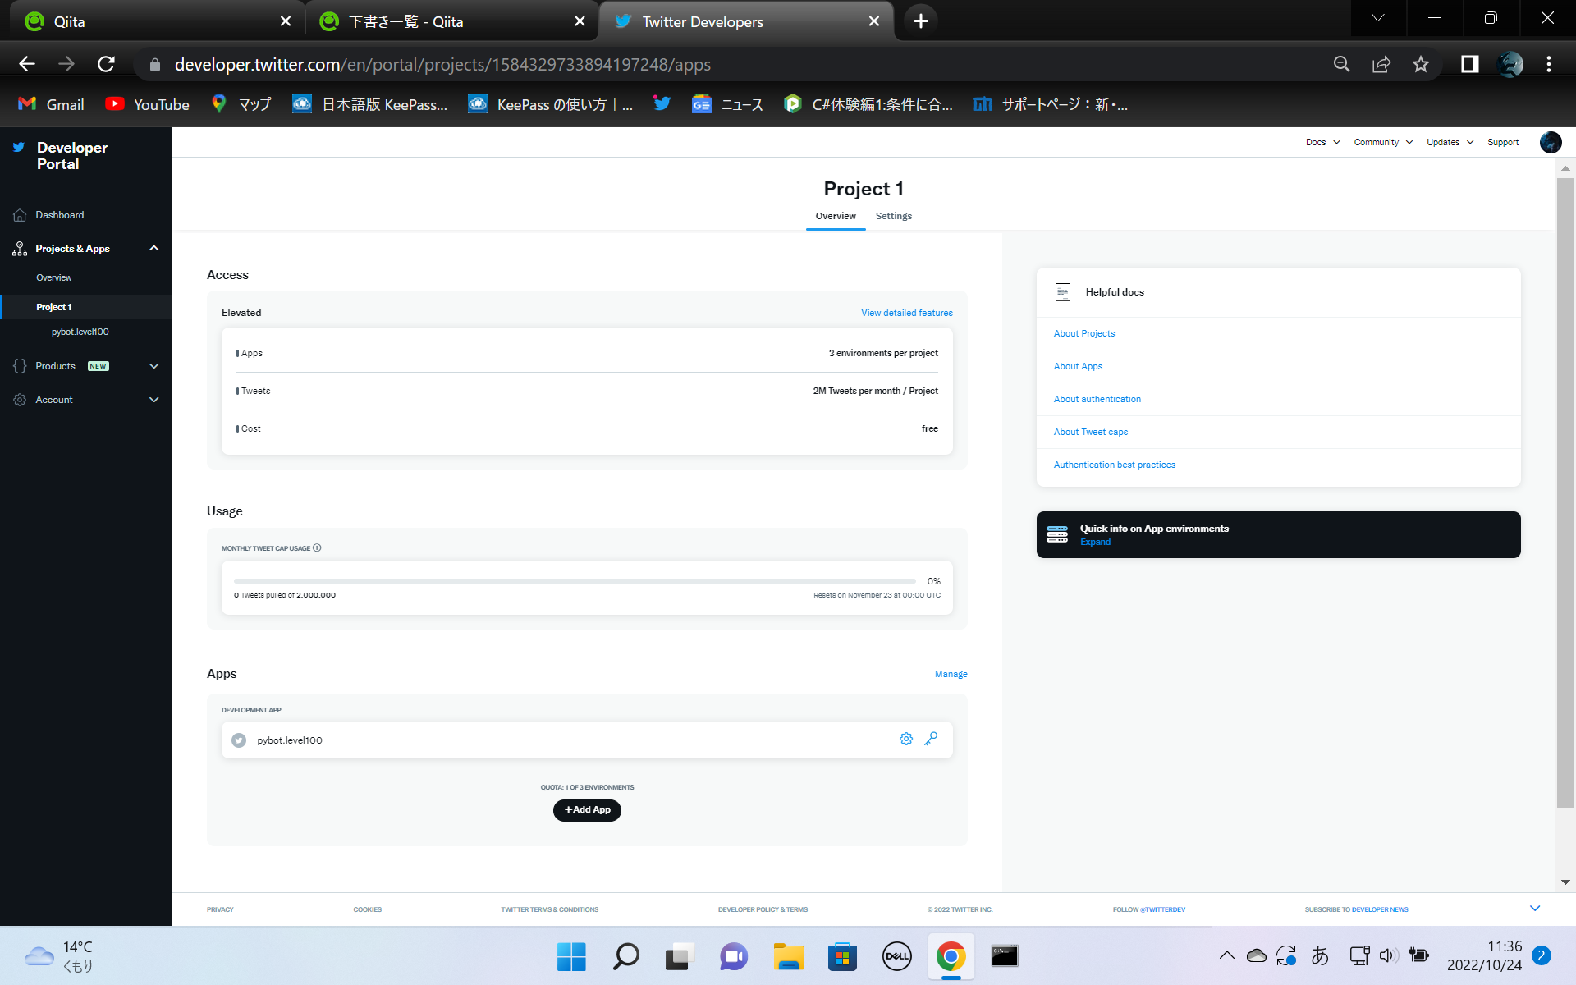1576x985 pixels.
Task: Open Authentication best practices link
Action: 1114,465
